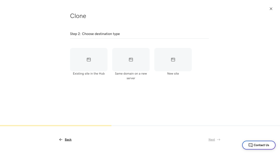Click the left arrow icon beside Back
This screenshot has width=280, height=153.
(x=61, y=140)
